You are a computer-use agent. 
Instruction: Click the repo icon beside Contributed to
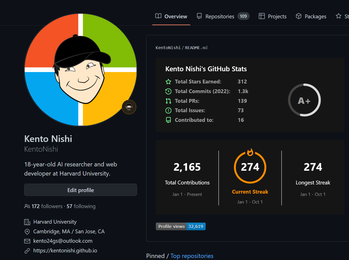[x=168, y=120]
